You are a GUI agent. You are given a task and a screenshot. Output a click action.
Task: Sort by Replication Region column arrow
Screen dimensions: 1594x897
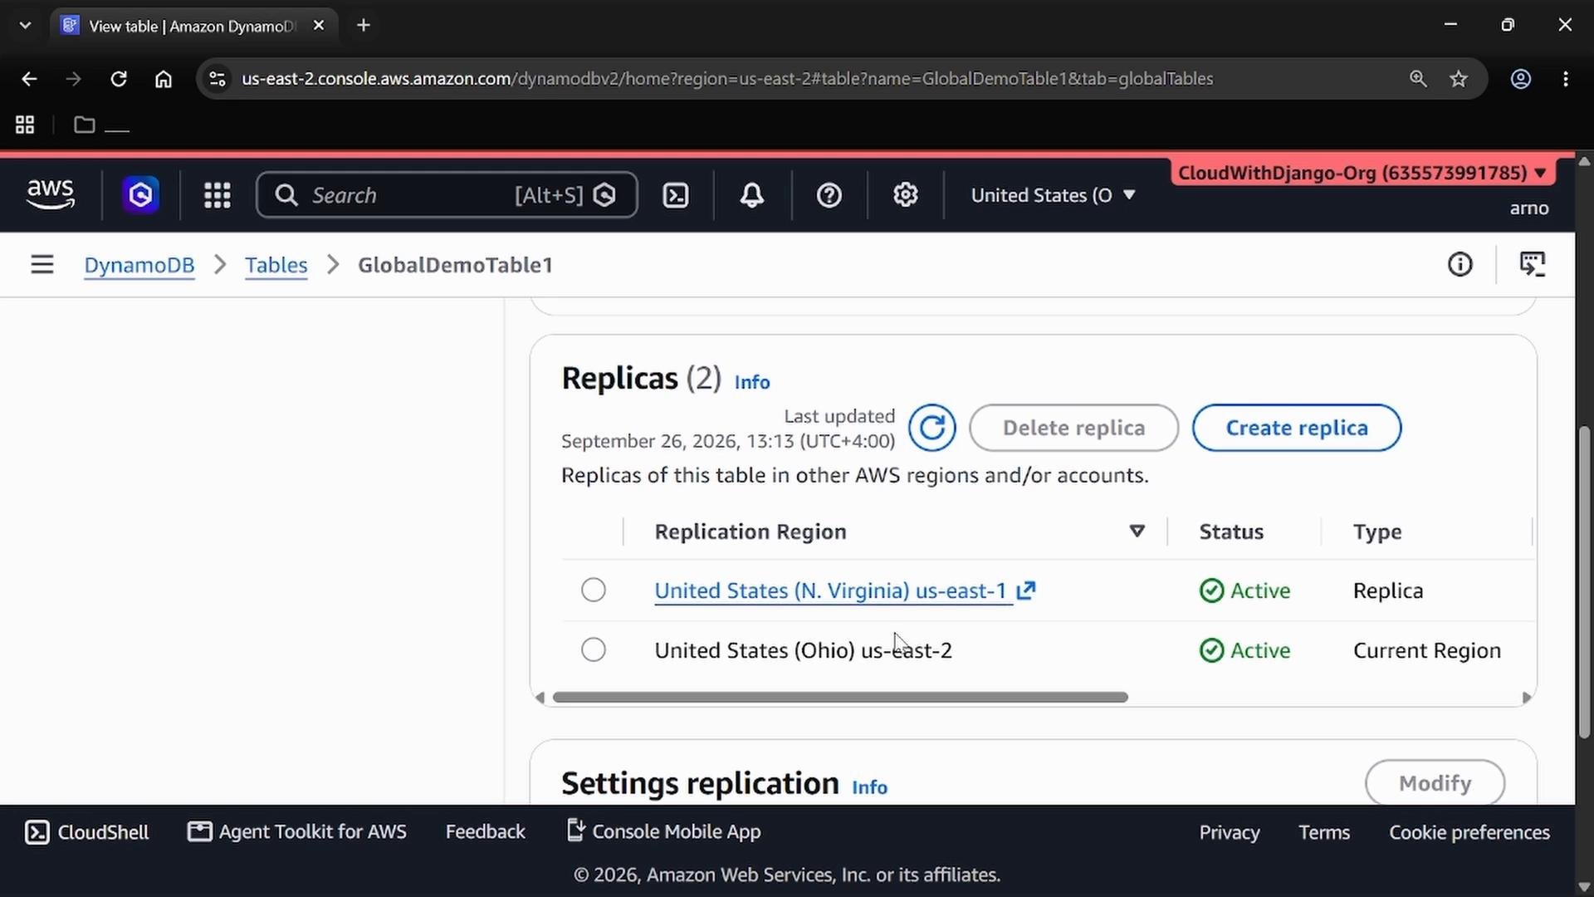[1137, 532]
